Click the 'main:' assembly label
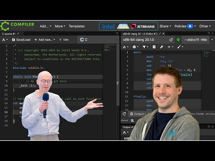 tap(138, 52)
